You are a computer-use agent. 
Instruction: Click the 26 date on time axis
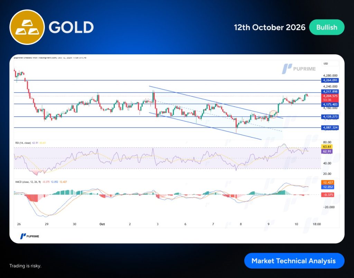(x=19, y=224)
